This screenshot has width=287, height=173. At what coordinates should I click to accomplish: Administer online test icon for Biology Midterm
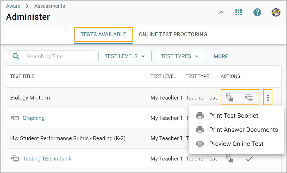click(249, 98)
